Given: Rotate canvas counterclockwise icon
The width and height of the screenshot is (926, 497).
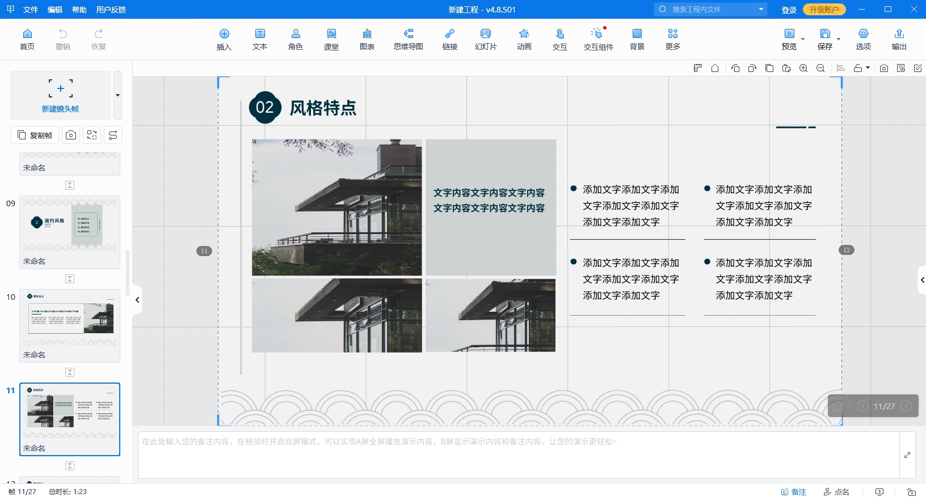Looking at the screenshot, I should point(735,68).
